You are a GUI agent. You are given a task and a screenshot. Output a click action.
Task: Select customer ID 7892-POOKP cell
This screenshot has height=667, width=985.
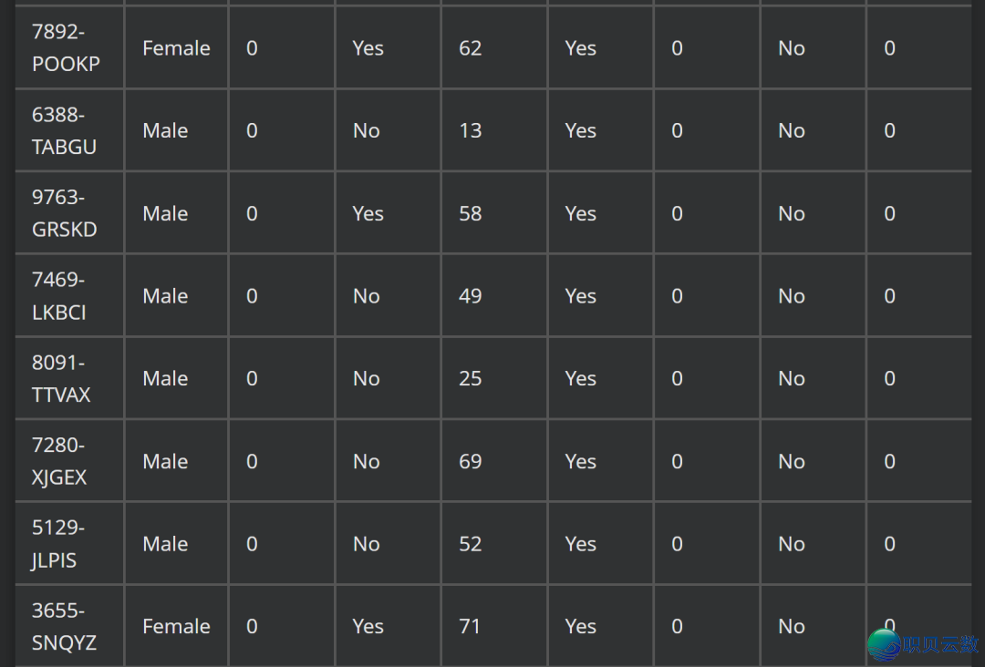coord(66,48)
